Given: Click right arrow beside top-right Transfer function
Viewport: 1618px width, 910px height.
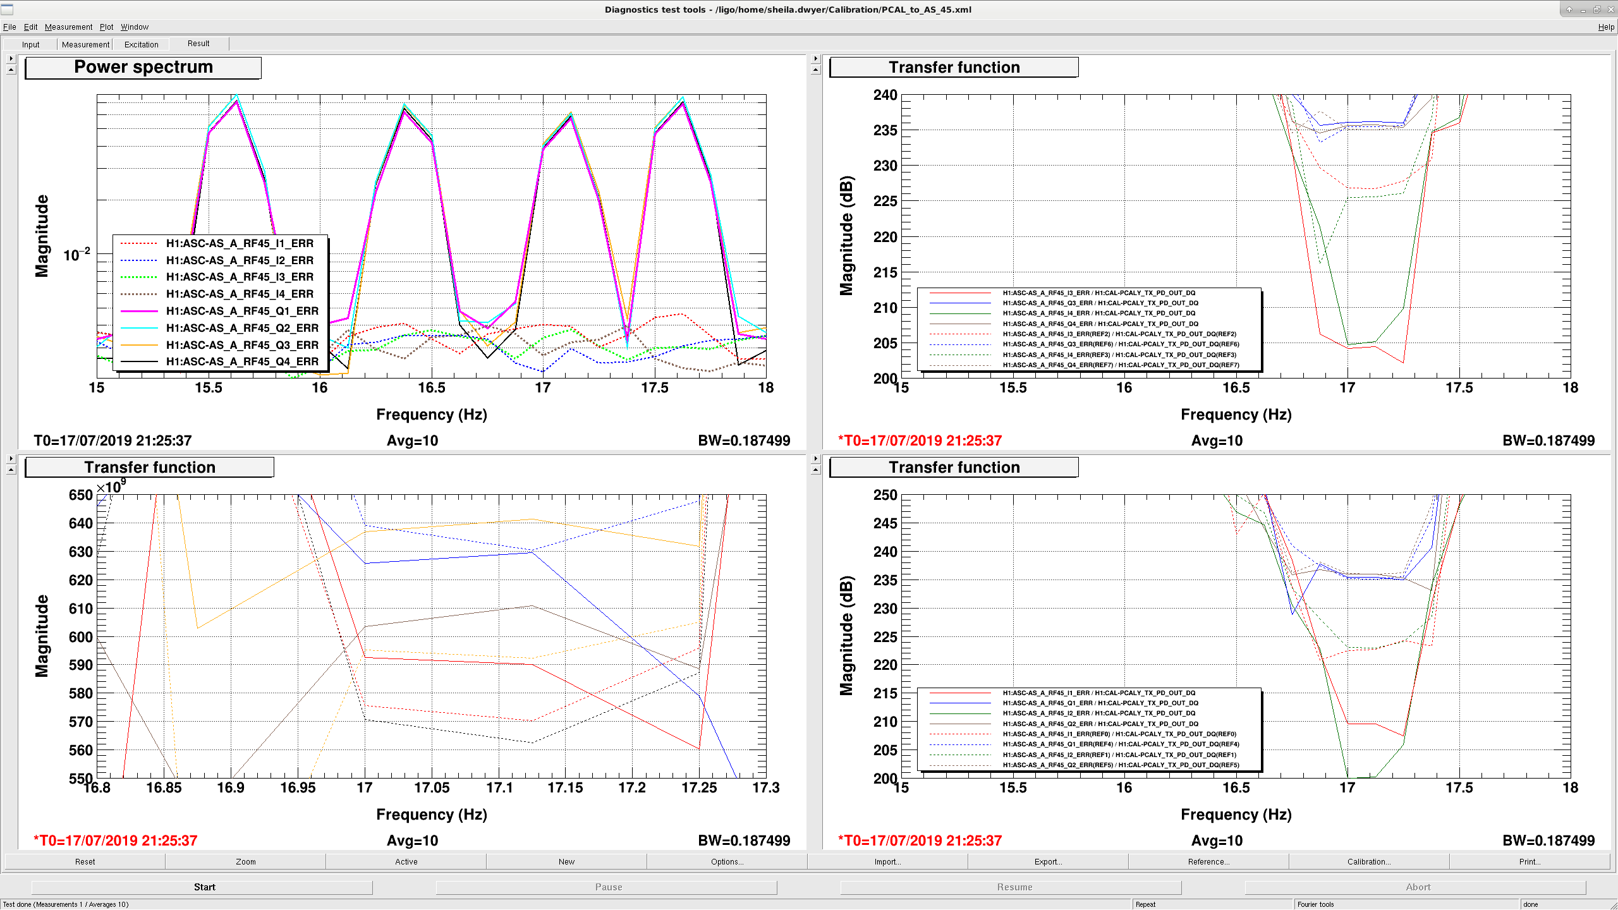Looking at the screenshot, I should (x=815, y=59).
